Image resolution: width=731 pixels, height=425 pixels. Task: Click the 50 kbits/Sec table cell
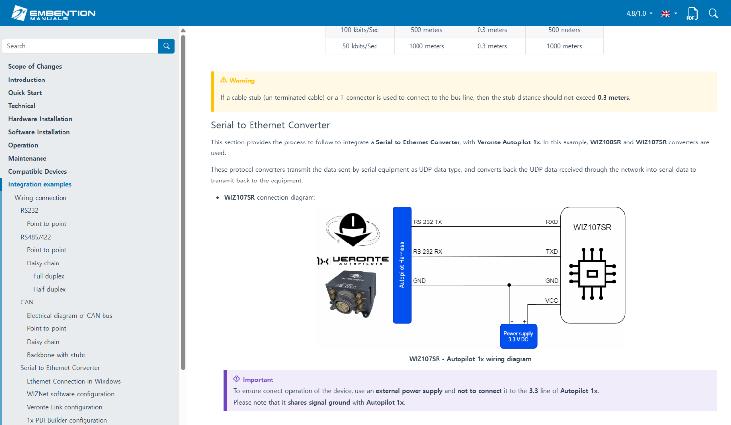(x=359, y=46)
